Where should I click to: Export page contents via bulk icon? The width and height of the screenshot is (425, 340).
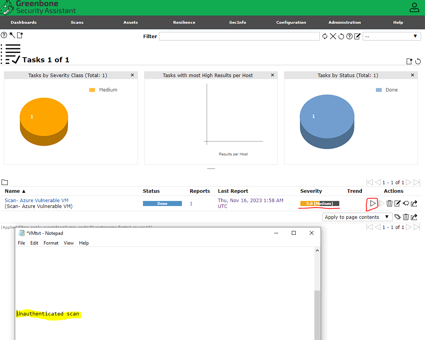(414, 217)
